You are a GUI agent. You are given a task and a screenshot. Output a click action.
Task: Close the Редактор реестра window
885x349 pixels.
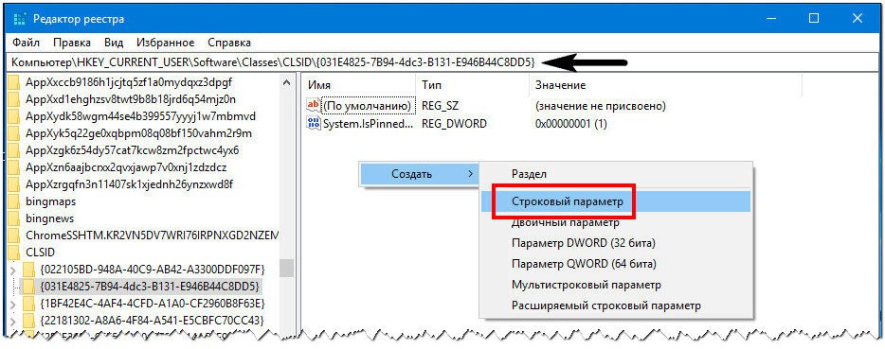click(x=857, y=19)
